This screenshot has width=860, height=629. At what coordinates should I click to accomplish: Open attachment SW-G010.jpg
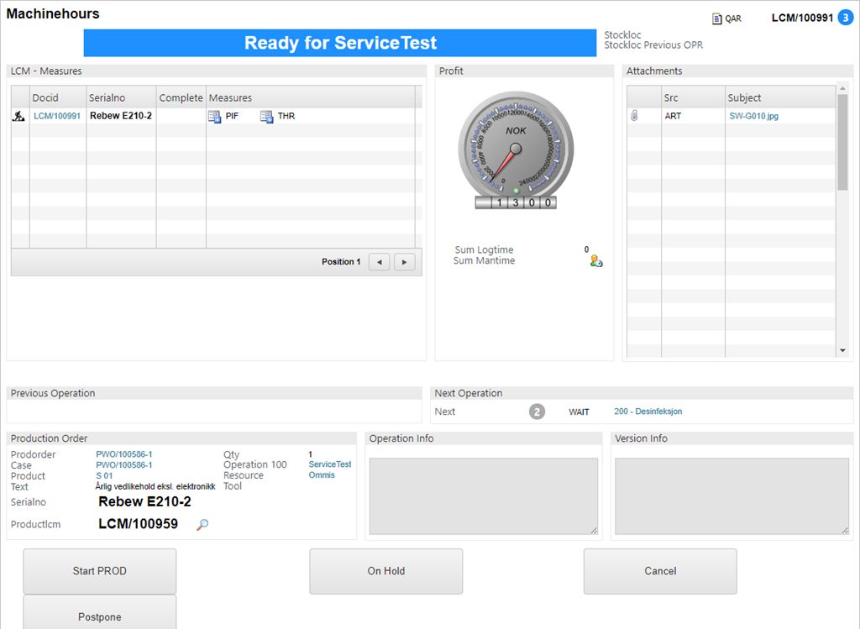tap(753, 116)
